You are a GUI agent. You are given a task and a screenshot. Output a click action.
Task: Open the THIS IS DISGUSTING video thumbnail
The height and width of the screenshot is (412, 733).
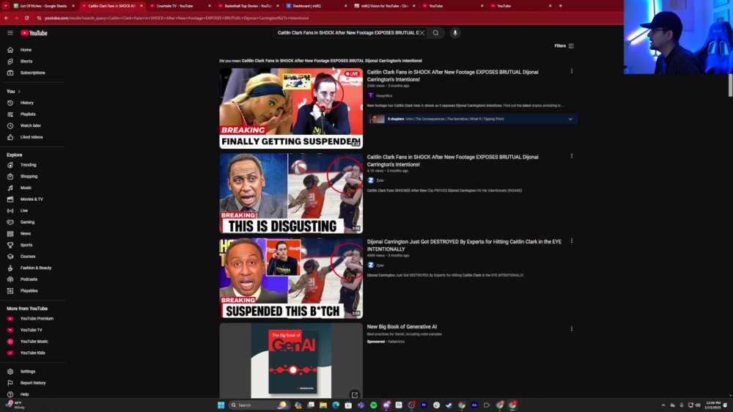click(291, 194)
